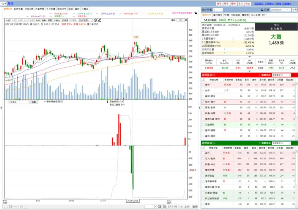Click the pink circle note icon above the chart

(173, 13)
